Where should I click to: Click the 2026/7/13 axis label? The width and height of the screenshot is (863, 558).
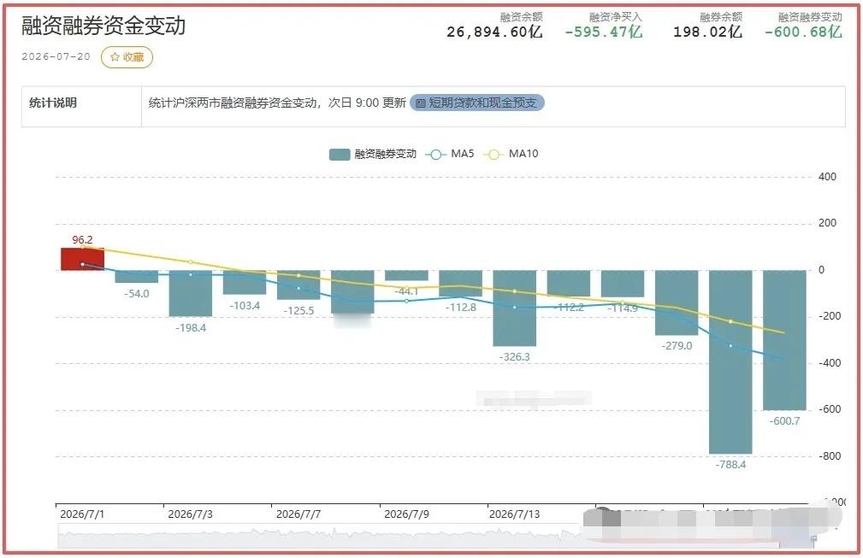click(x=514, y=514)
